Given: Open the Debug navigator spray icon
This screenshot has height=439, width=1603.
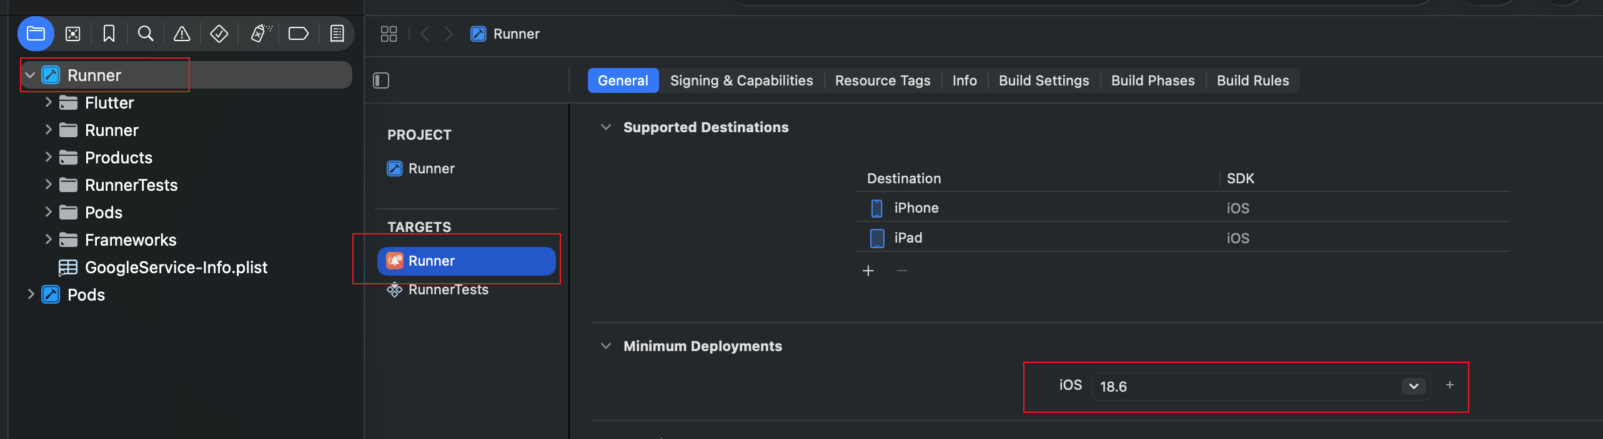Looking at the screenshot, I should (261, 34).
